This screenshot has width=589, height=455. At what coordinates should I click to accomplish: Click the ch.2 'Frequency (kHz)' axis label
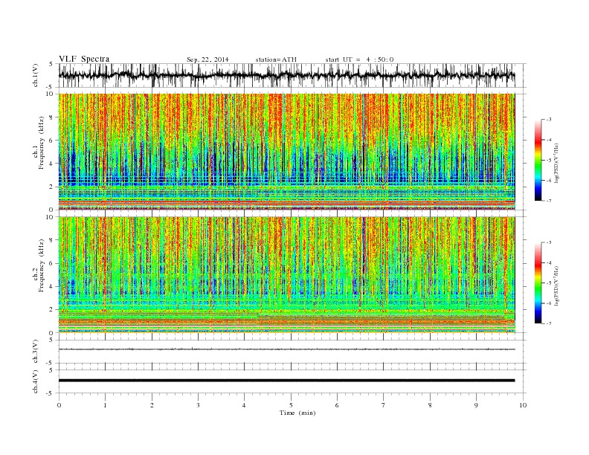[x=41, y=265]
